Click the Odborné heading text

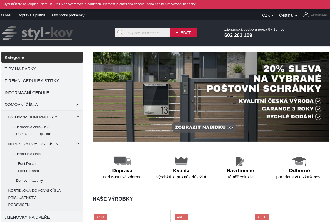299,171
